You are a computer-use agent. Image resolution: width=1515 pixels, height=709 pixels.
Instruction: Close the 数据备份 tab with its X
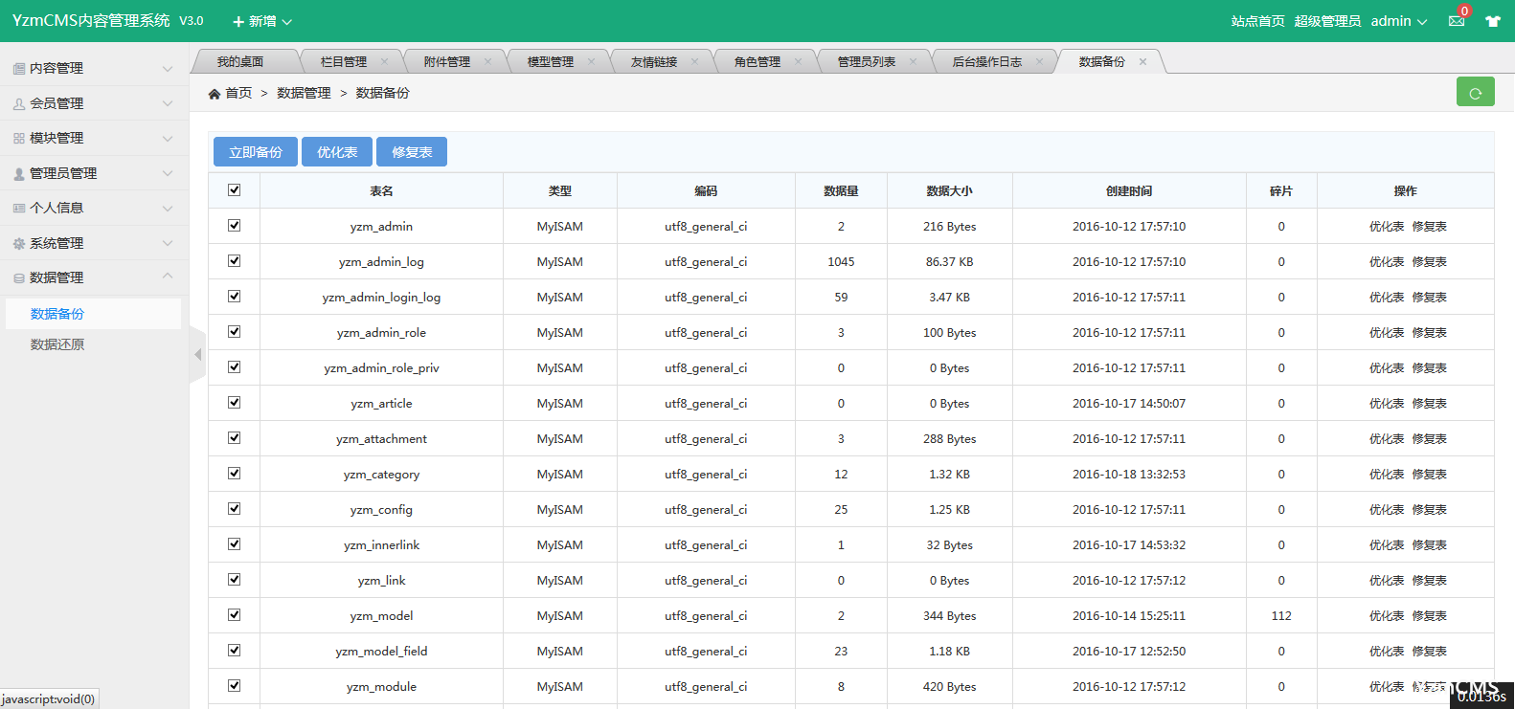pyautogui.click(x=1142, y=62)
